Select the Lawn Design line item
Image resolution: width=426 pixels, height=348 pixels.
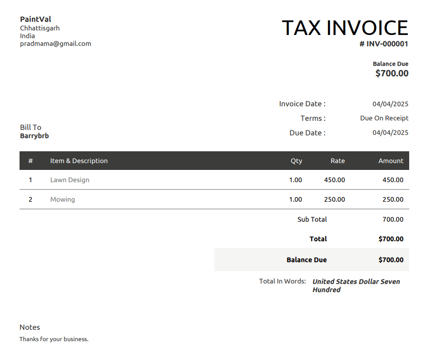click(69, 180)
